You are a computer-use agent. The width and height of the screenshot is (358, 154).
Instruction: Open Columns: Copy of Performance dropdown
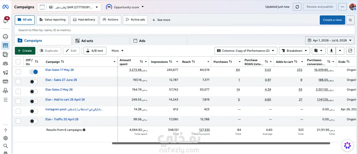pyautogui.click(x=246, y=51)
